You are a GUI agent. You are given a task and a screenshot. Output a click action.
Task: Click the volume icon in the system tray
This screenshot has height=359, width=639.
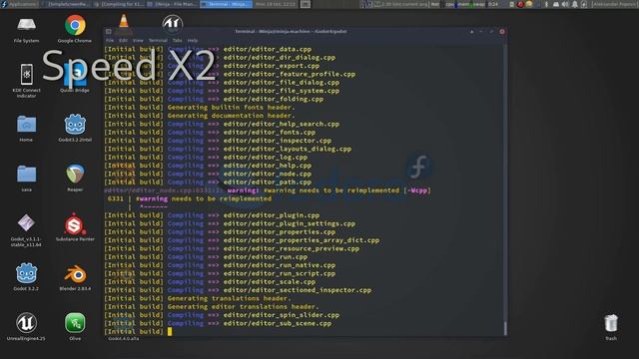[565, 4]
